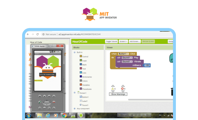The image size is (198, 120).
Task: Click the green Android emulator taskbar icon
Action: click(81, 115)
